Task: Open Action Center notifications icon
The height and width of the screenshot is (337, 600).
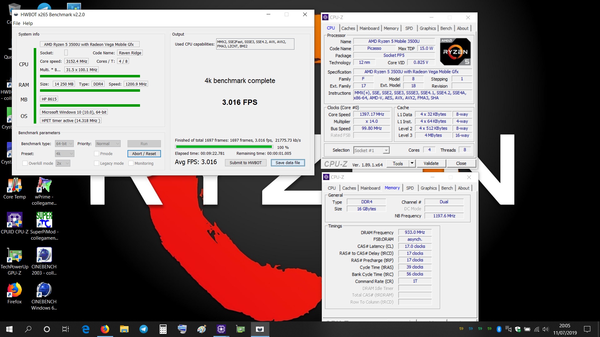Action: (x=587, y=329)
